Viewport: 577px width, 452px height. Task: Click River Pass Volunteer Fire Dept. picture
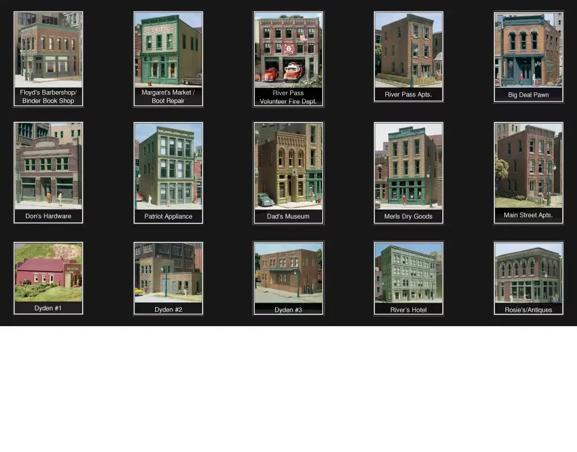tap(288, 50)
